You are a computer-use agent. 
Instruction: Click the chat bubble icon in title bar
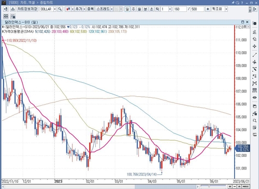pyautogui.click(x=238, y=3)
